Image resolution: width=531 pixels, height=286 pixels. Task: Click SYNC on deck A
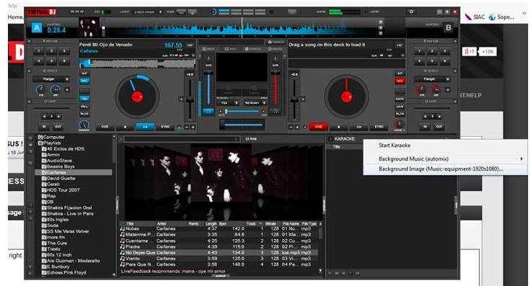(x=165, y=127)
